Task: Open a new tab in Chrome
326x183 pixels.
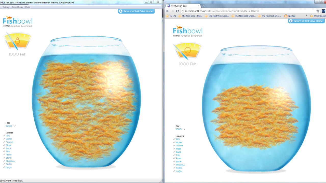Action: (x=203, y=6)
